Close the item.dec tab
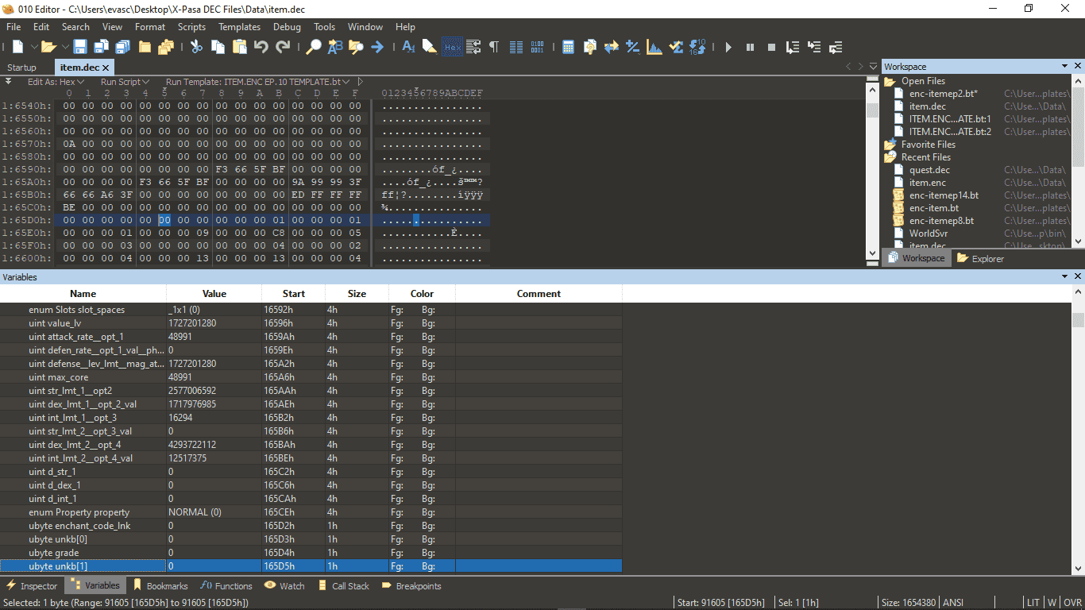 106,68
